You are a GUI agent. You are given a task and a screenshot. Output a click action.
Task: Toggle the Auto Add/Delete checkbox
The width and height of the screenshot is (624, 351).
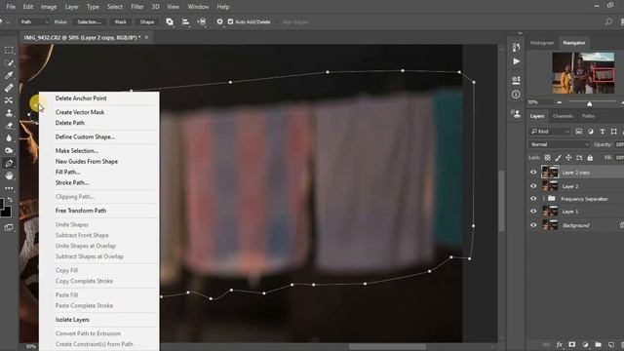230,21
